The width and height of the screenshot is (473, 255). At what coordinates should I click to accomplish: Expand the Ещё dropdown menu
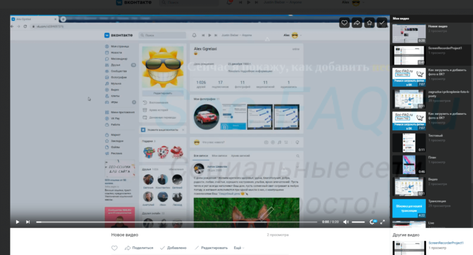click(239, 248)
